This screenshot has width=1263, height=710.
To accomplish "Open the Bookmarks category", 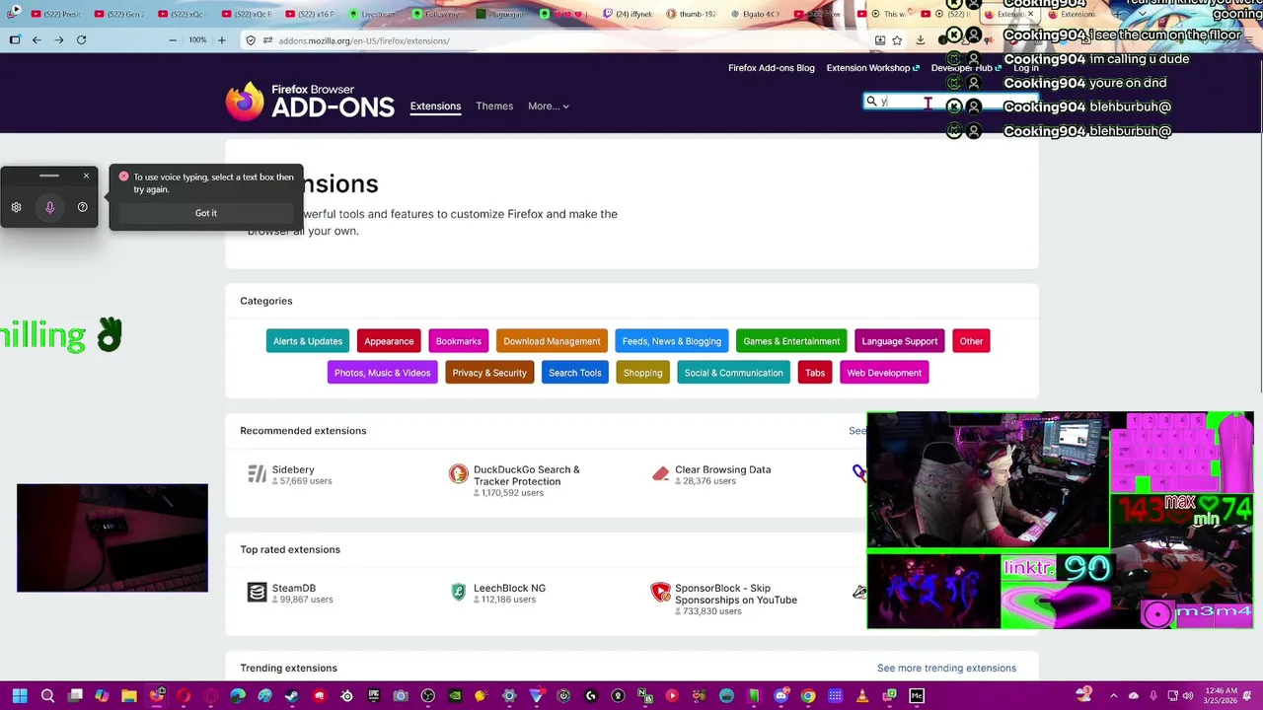I will (x=459, y=341).
